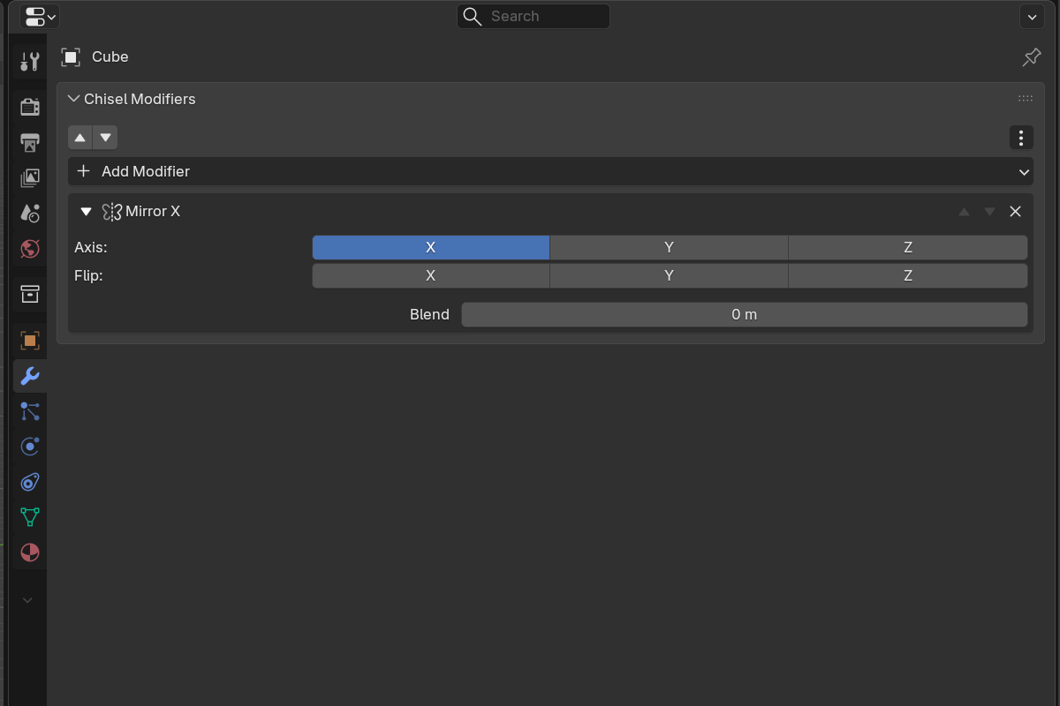Toggle Axis Z button

[x=908, y=248]
